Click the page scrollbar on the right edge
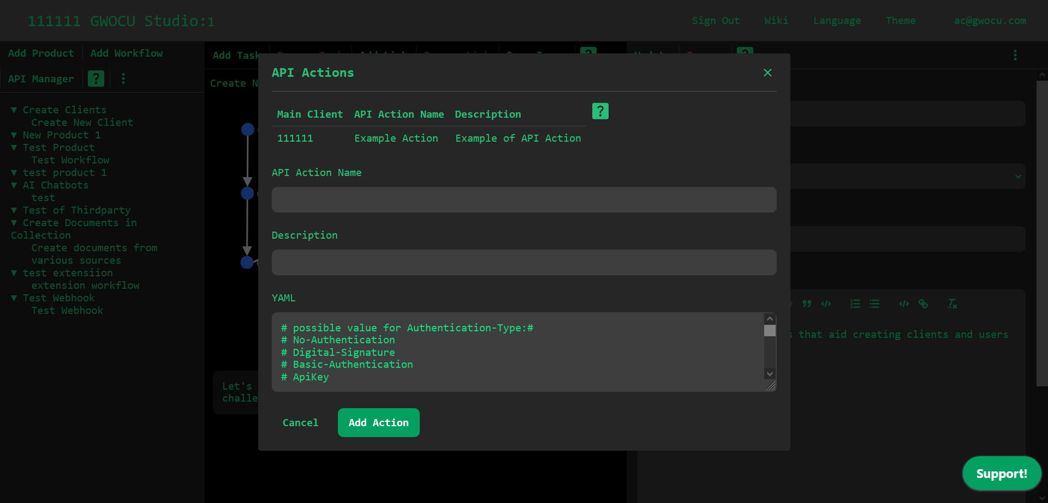The image size is (1048, 503). point(1042,233)
